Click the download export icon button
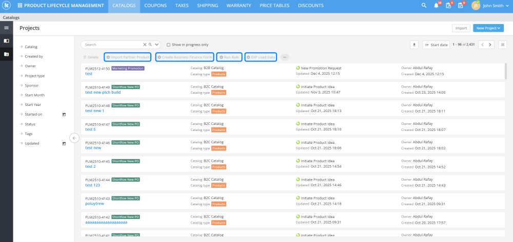 click(414, 45)
